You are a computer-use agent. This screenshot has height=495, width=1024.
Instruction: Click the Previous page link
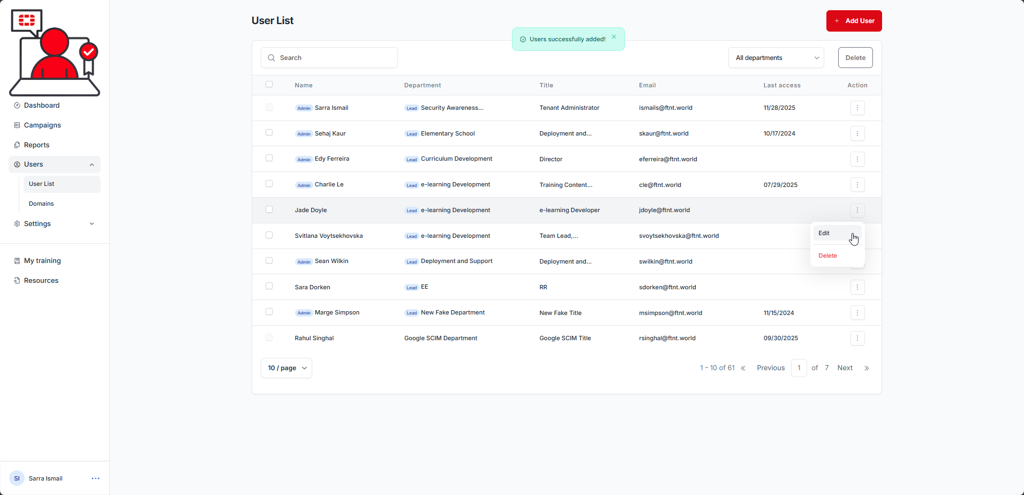[x=771, y=368]
